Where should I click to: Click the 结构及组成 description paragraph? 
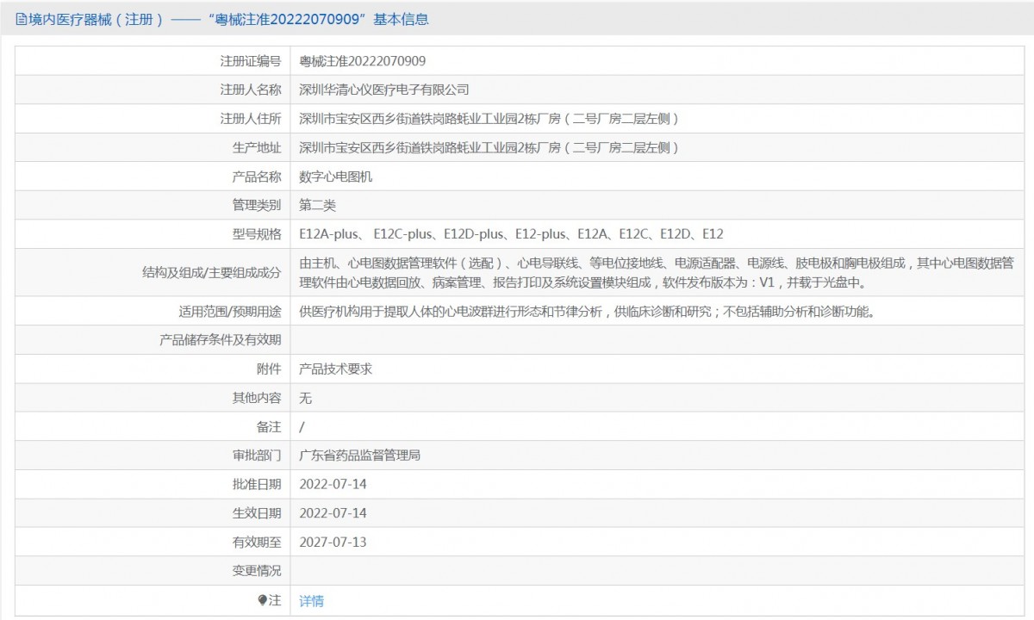coord(657,272)
